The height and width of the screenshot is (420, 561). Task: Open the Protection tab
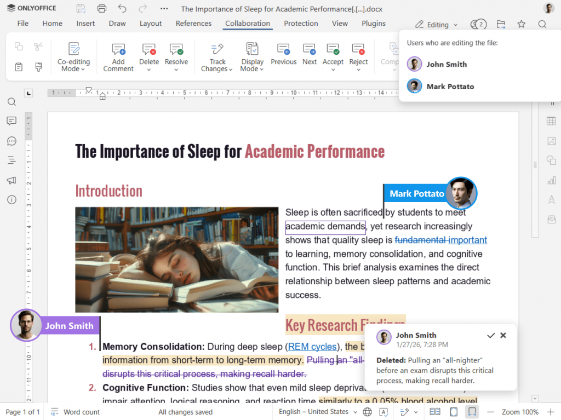(x=301, y=24)
